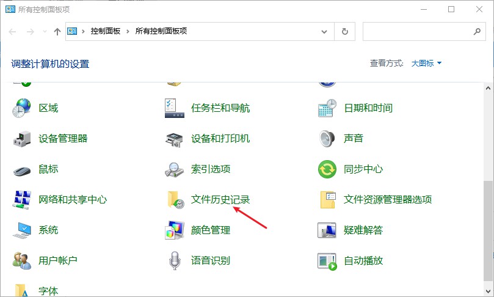The image size is (494, 297).
Task: Open the 语音识别 link
Action: point(211,261)
